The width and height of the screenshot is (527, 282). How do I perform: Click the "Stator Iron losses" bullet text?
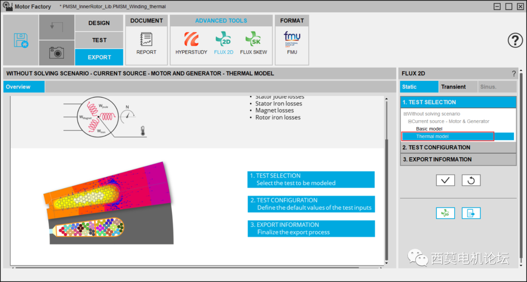(279, 104)
